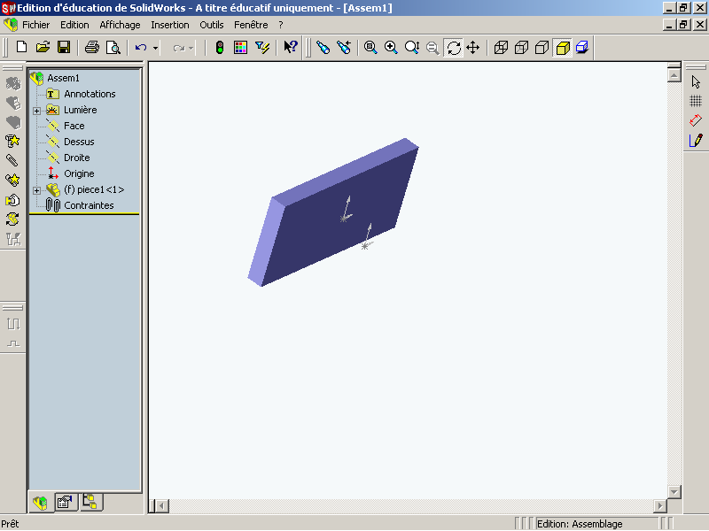709x531 pixels.
Task: Open the Affichage menu
Action: pyautogui.click(x=120, y=25)
